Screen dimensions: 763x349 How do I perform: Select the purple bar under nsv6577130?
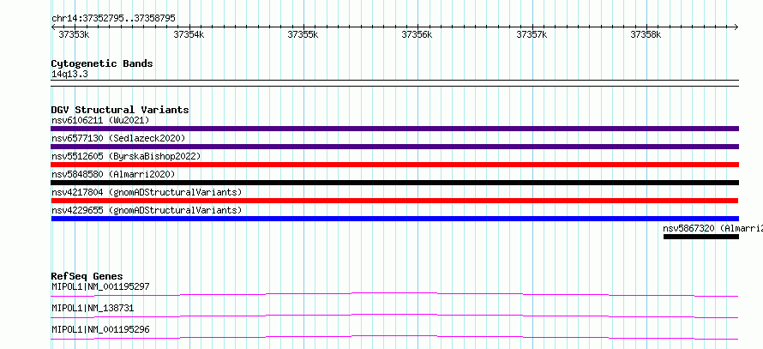tap(394, 147)
